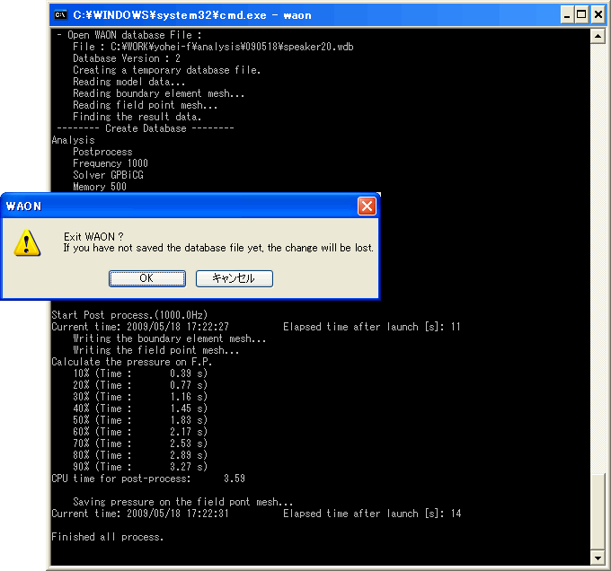The image size is (611, 571).
Task: Click the 'Analysis' line in console
Action: 74,140
